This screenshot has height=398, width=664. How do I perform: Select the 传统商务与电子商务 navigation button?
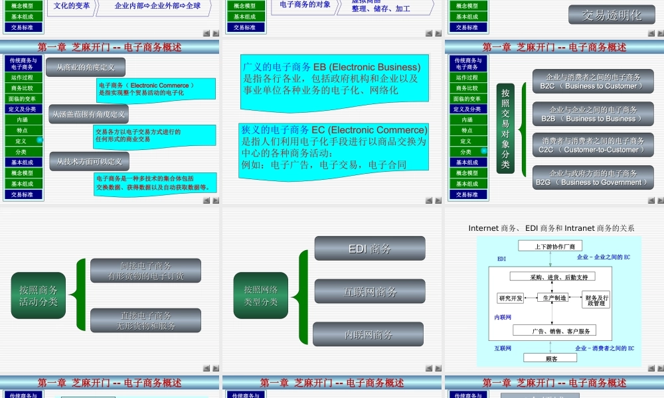(x=23, y=64)
